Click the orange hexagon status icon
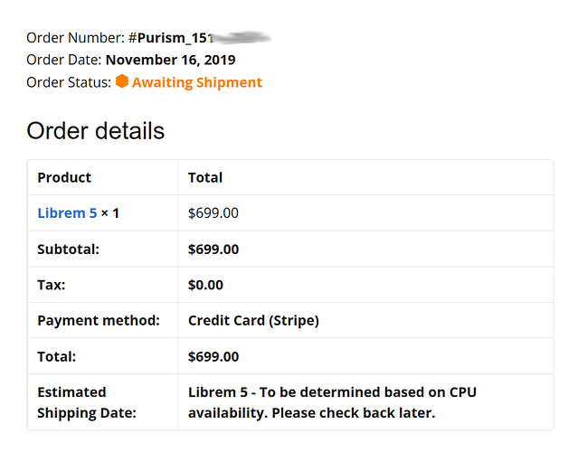This screenshot has height=452, width=578. coord(122,81)
